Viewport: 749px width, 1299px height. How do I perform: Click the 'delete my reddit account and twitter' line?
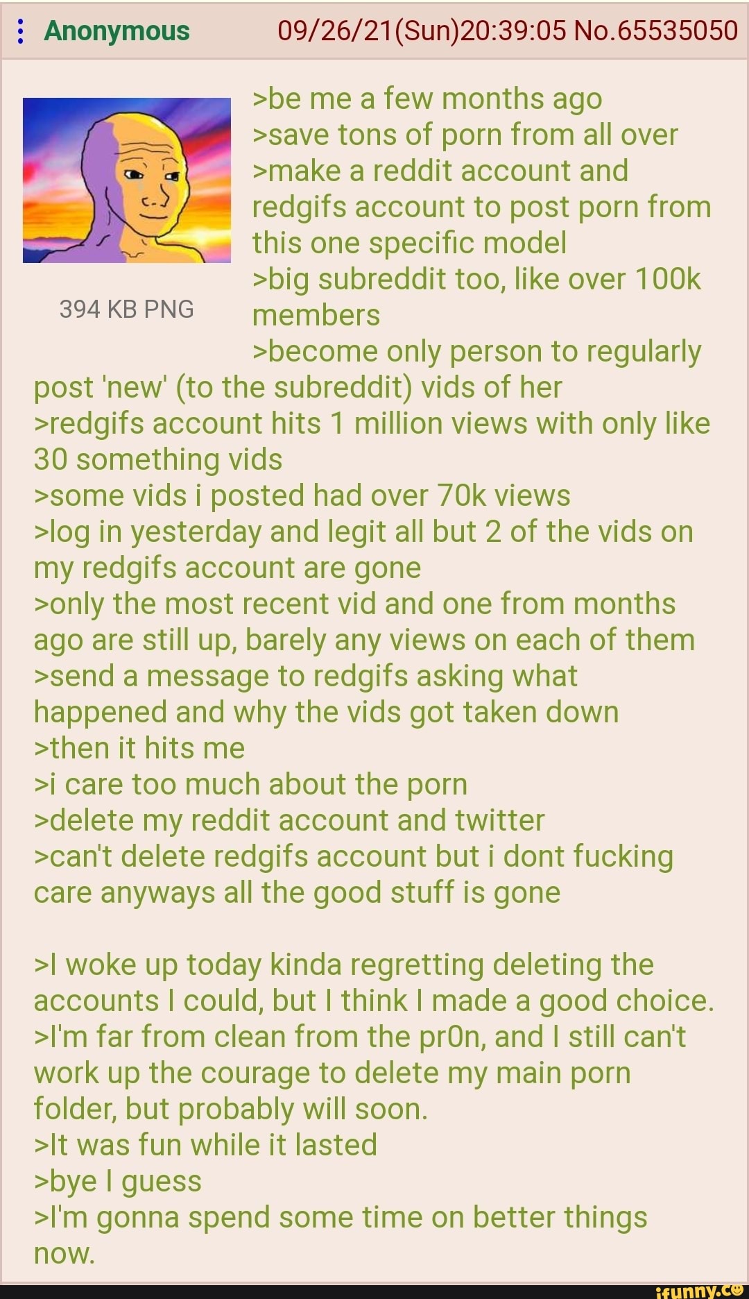(x=289, y=820)
